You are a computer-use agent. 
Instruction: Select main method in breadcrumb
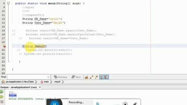pos(46,82)
